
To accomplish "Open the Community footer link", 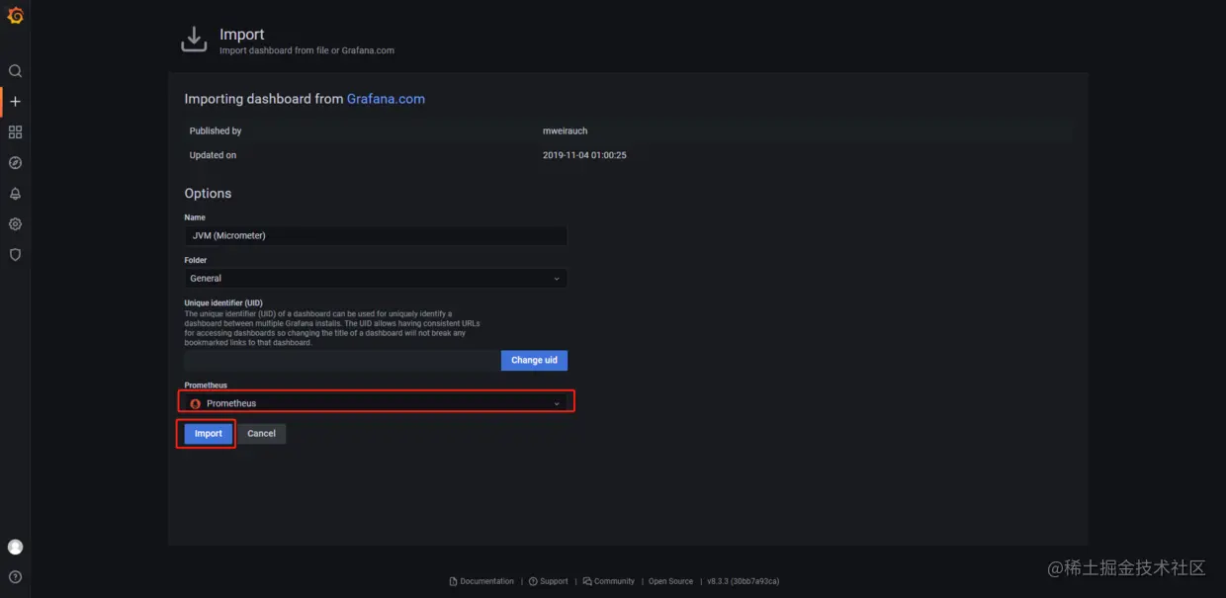I will coord(609,581).
